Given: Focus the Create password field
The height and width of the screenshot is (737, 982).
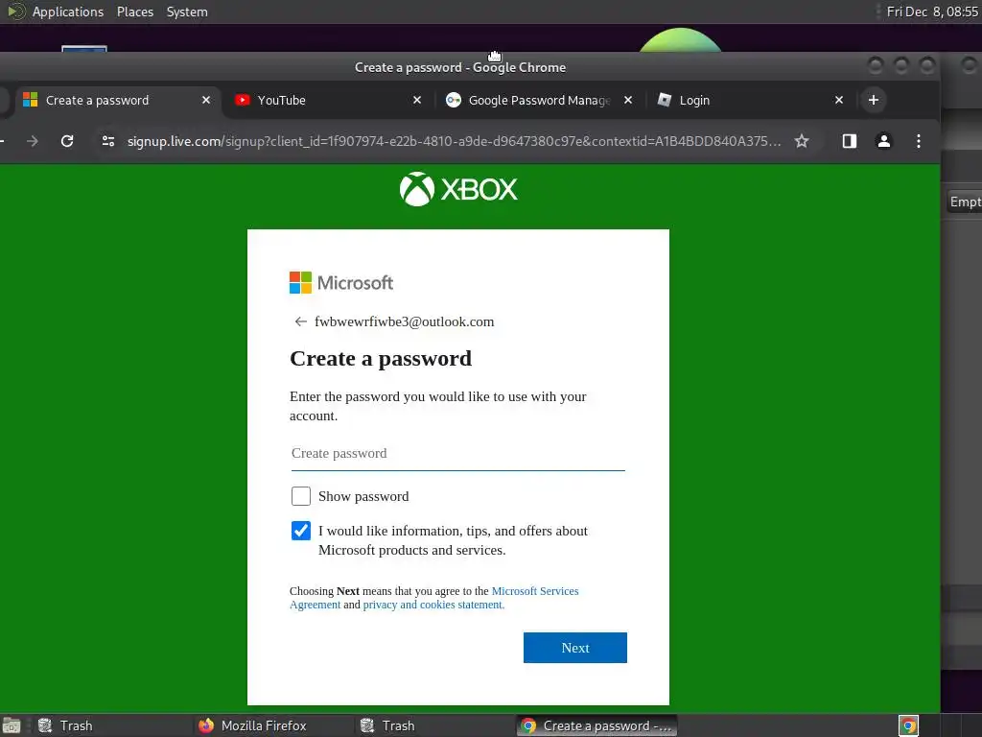Looking at the screenshot, I should (x=457, y=453).
